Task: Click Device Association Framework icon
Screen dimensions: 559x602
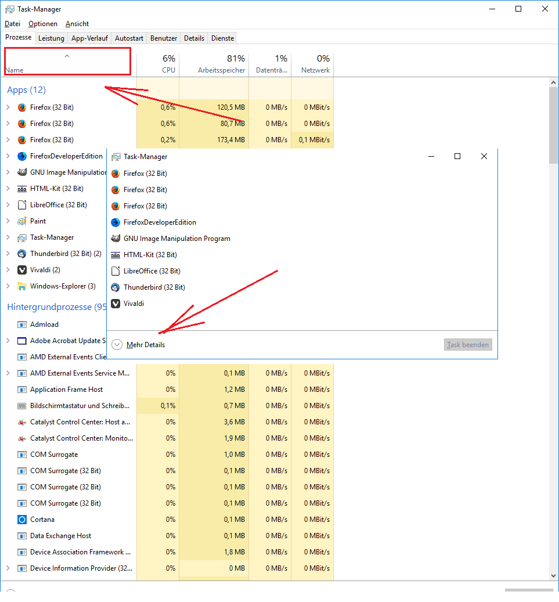Action: [22, 552]
